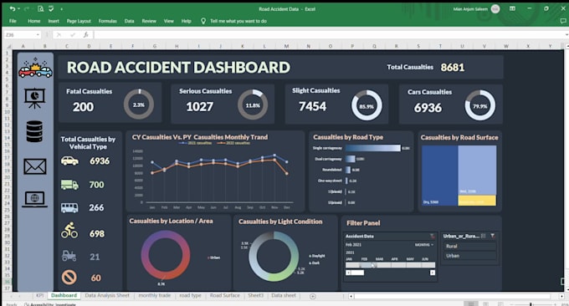Viewport: 569px width, 306px height.
Task: Open the Data Analysis Sheet tab
Action: click(x=107, y=295)
